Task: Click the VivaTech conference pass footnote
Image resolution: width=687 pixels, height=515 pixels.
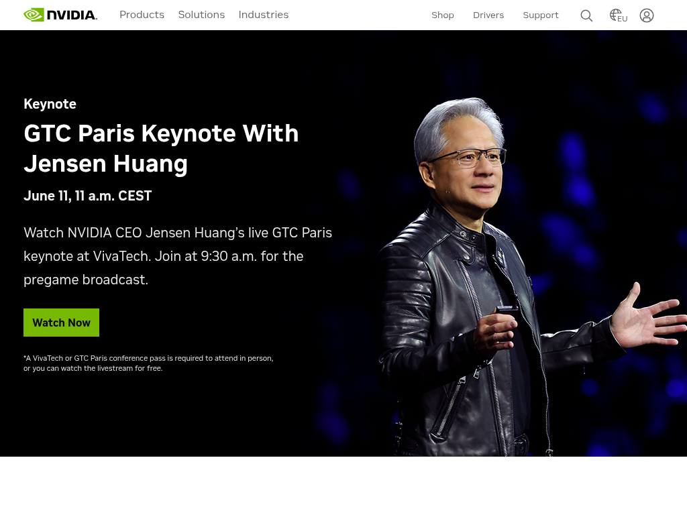Action: pos(148,363)
